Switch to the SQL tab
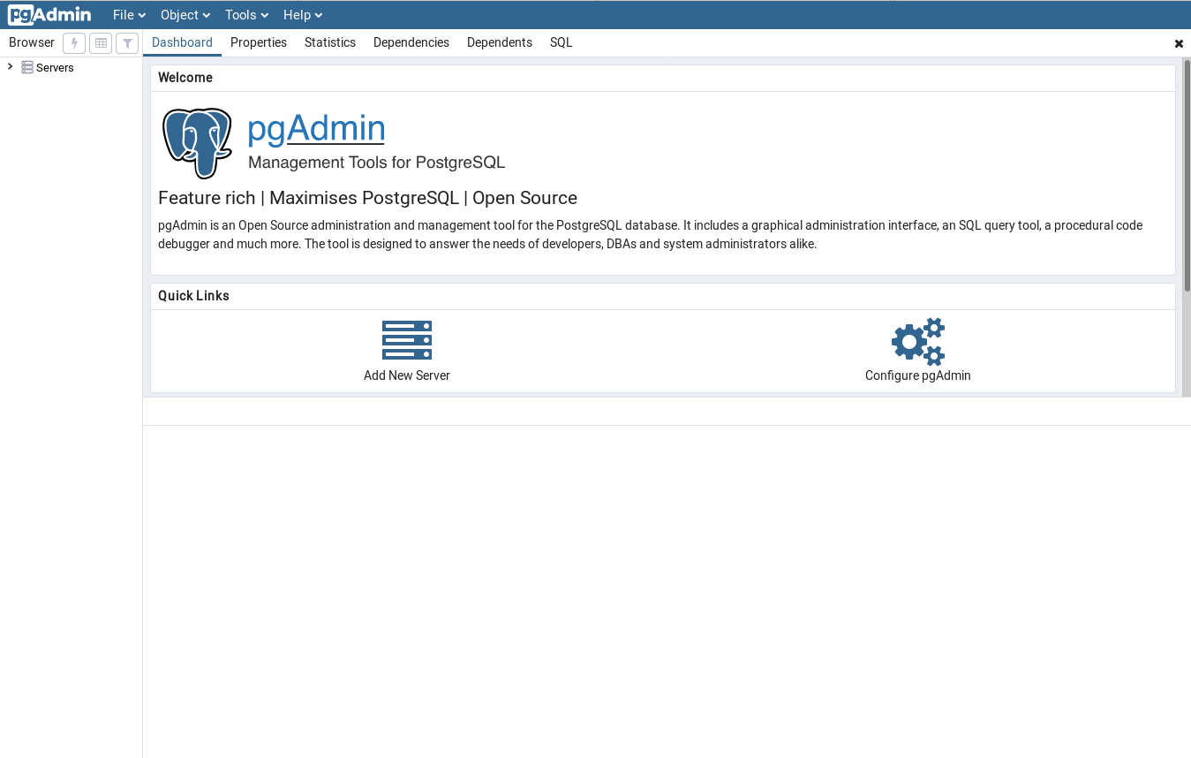 click(561, 42)
